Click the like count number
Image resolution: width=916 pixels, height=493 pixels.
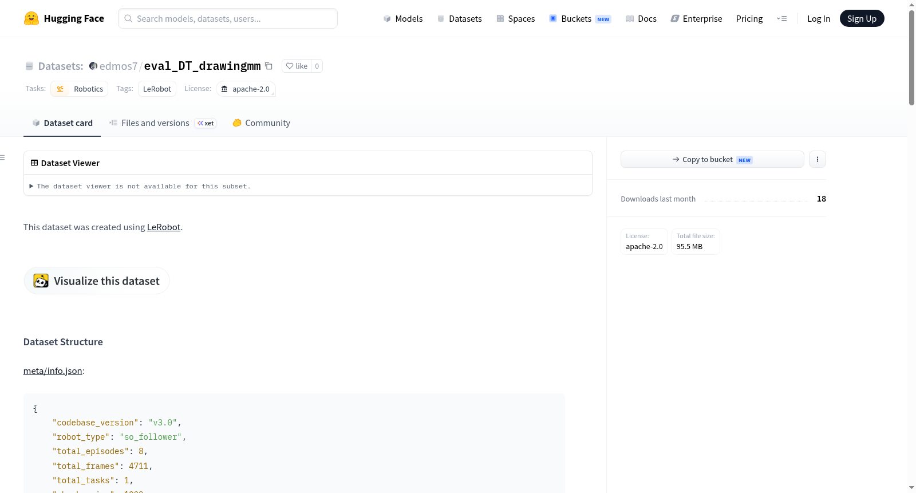pos(317,66)
